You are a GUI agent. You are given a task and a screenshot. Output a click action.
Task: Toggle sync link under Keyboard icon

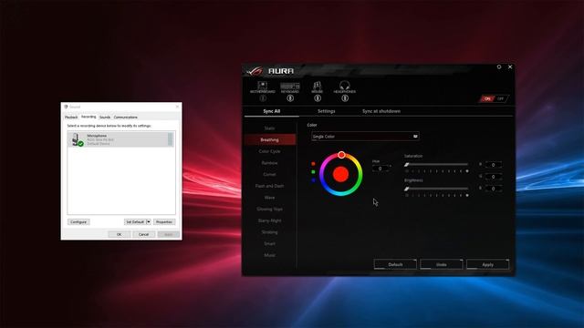click(290, 98)
